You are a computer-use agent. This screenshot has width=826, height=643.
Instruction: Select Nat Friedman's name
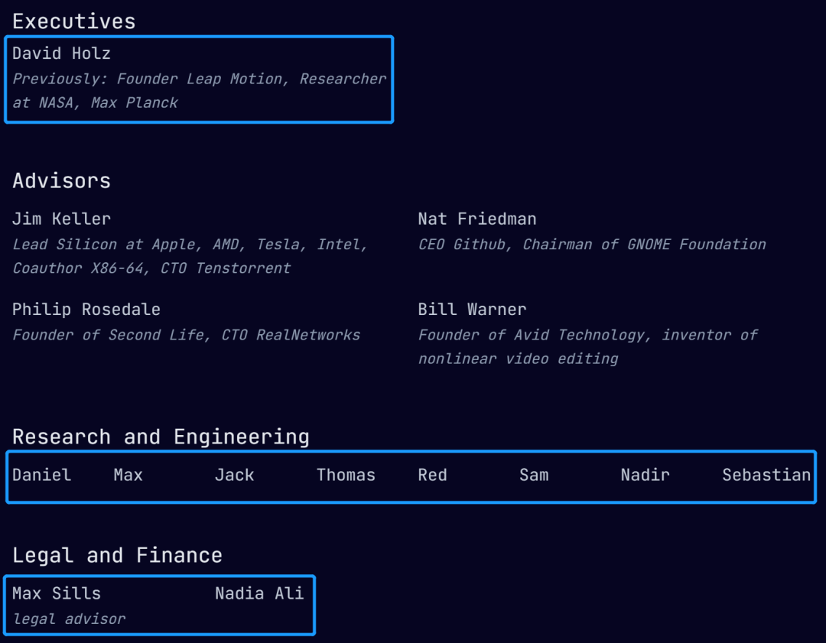coord(477,219)
